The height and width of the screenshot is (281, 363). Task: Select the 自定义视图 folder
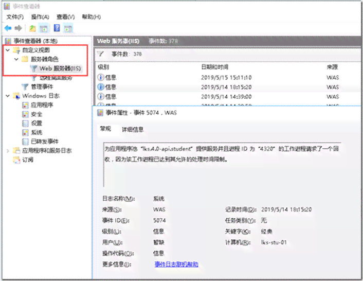(36, 50)
